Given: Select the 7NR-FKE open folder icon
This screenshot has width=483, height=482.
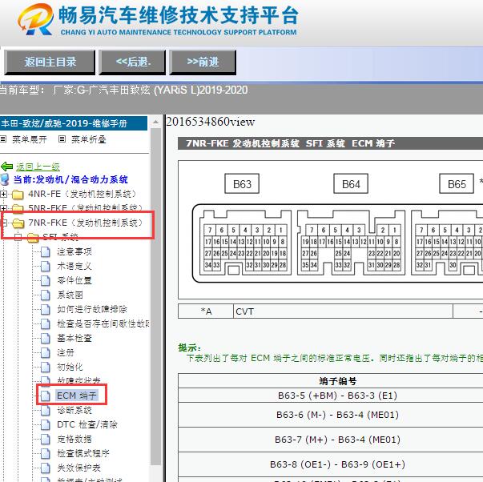Looking at the screenshot, I should coord(18,223).
